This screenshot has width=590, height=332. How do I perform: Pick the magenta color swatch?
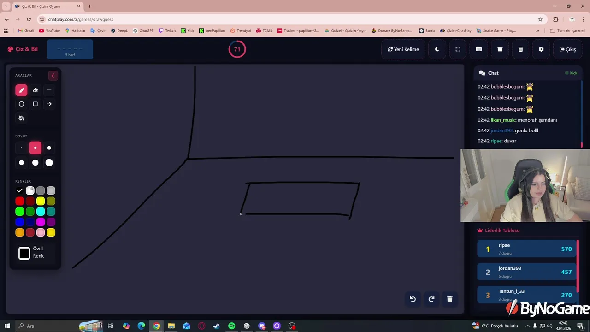point(41,222)
